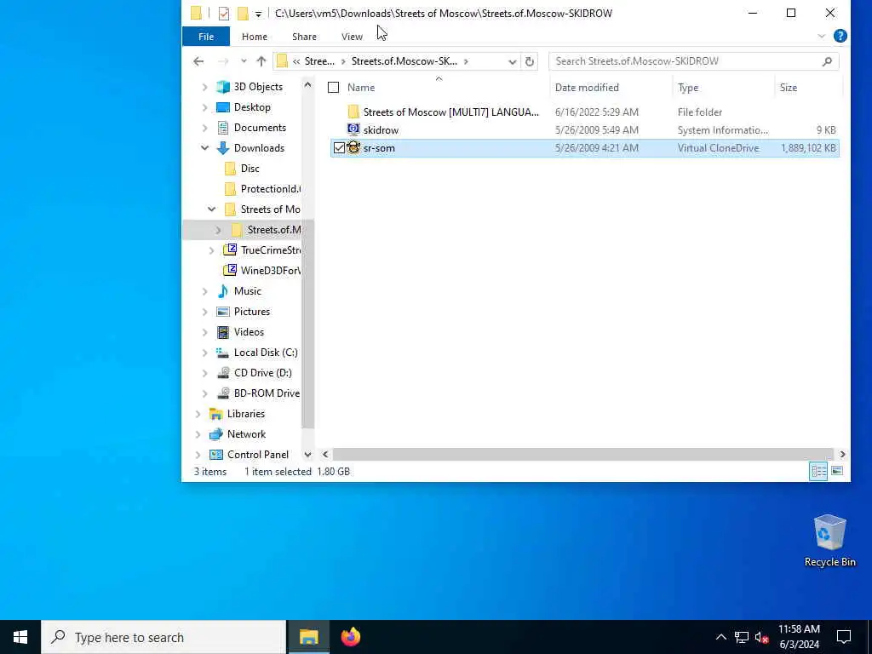Click the search magnifier icon
Viewport: 872px width, 654px height.
pyautogui.click(x=827, y=61)
